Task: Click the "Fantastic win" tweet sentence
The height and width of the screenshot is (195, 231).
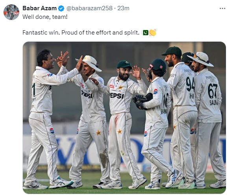Action: point(81,33)
